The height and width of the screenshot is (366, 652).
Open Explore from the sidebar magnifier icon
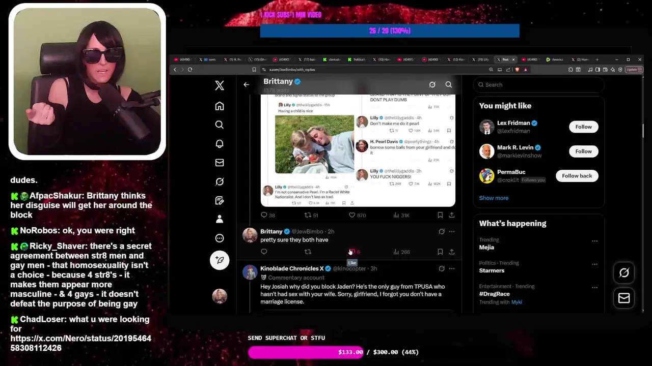pyautogui.click(x=220, y=125)
